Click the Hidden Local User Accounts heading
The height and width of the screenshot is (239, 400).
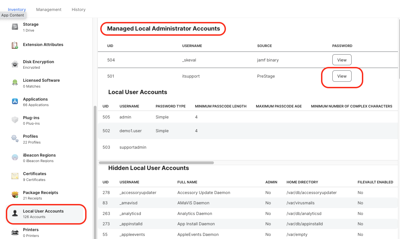[148, 168]
